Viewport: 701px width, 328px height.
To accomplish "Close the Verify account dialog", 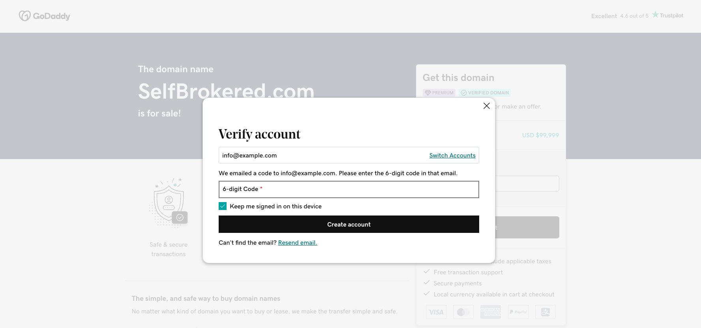I will pos(486,106).
